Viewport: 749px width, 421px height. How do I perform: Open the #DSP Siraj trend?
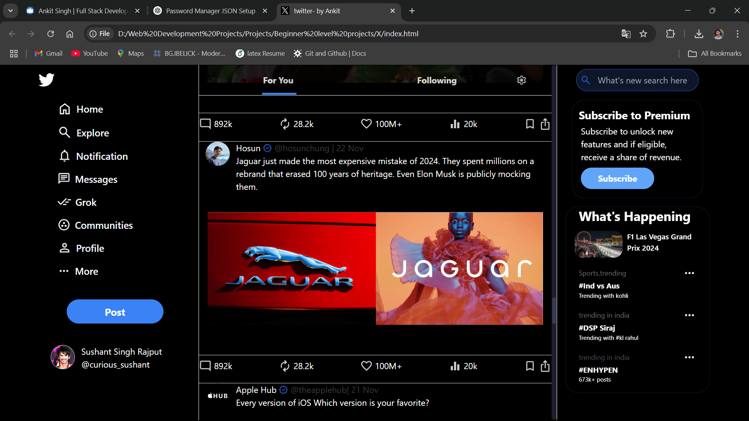(596, 328)
